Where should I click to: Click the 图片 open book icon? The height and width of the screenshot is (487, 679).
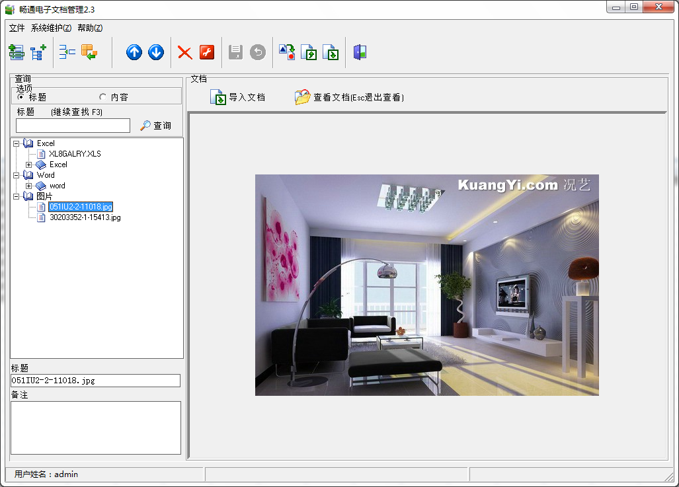(28, 196)
